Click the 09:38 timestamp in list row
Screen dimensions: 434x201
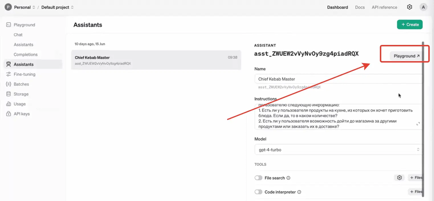[x=233, y=57]
